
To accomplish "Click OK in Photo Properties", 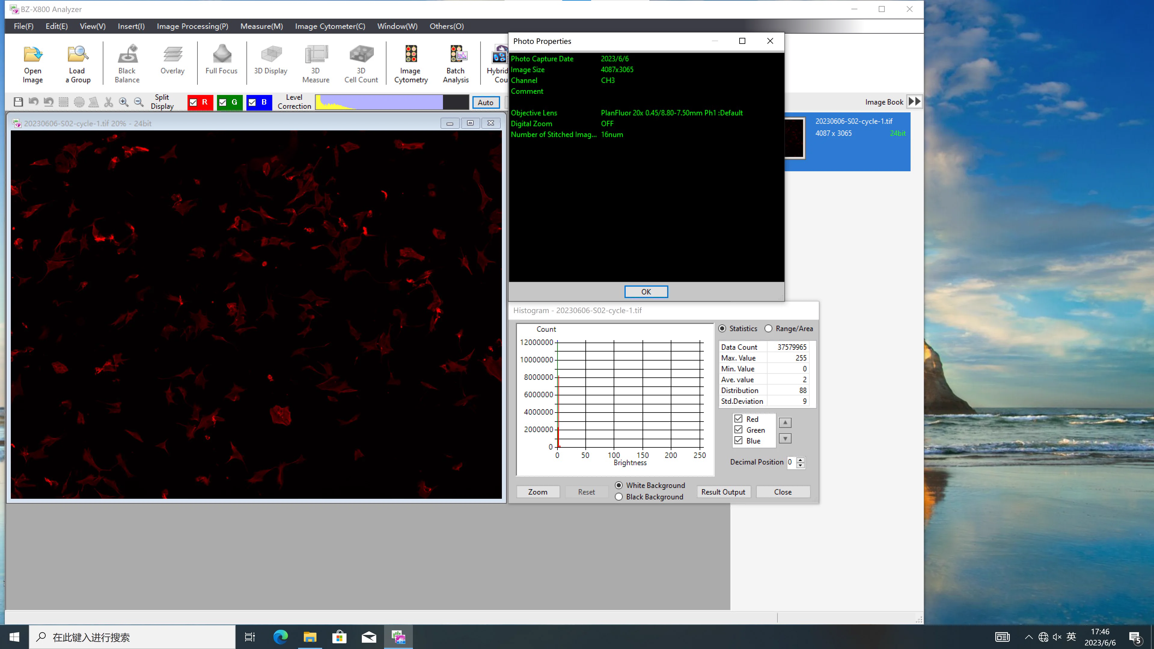I will (646, 291).
